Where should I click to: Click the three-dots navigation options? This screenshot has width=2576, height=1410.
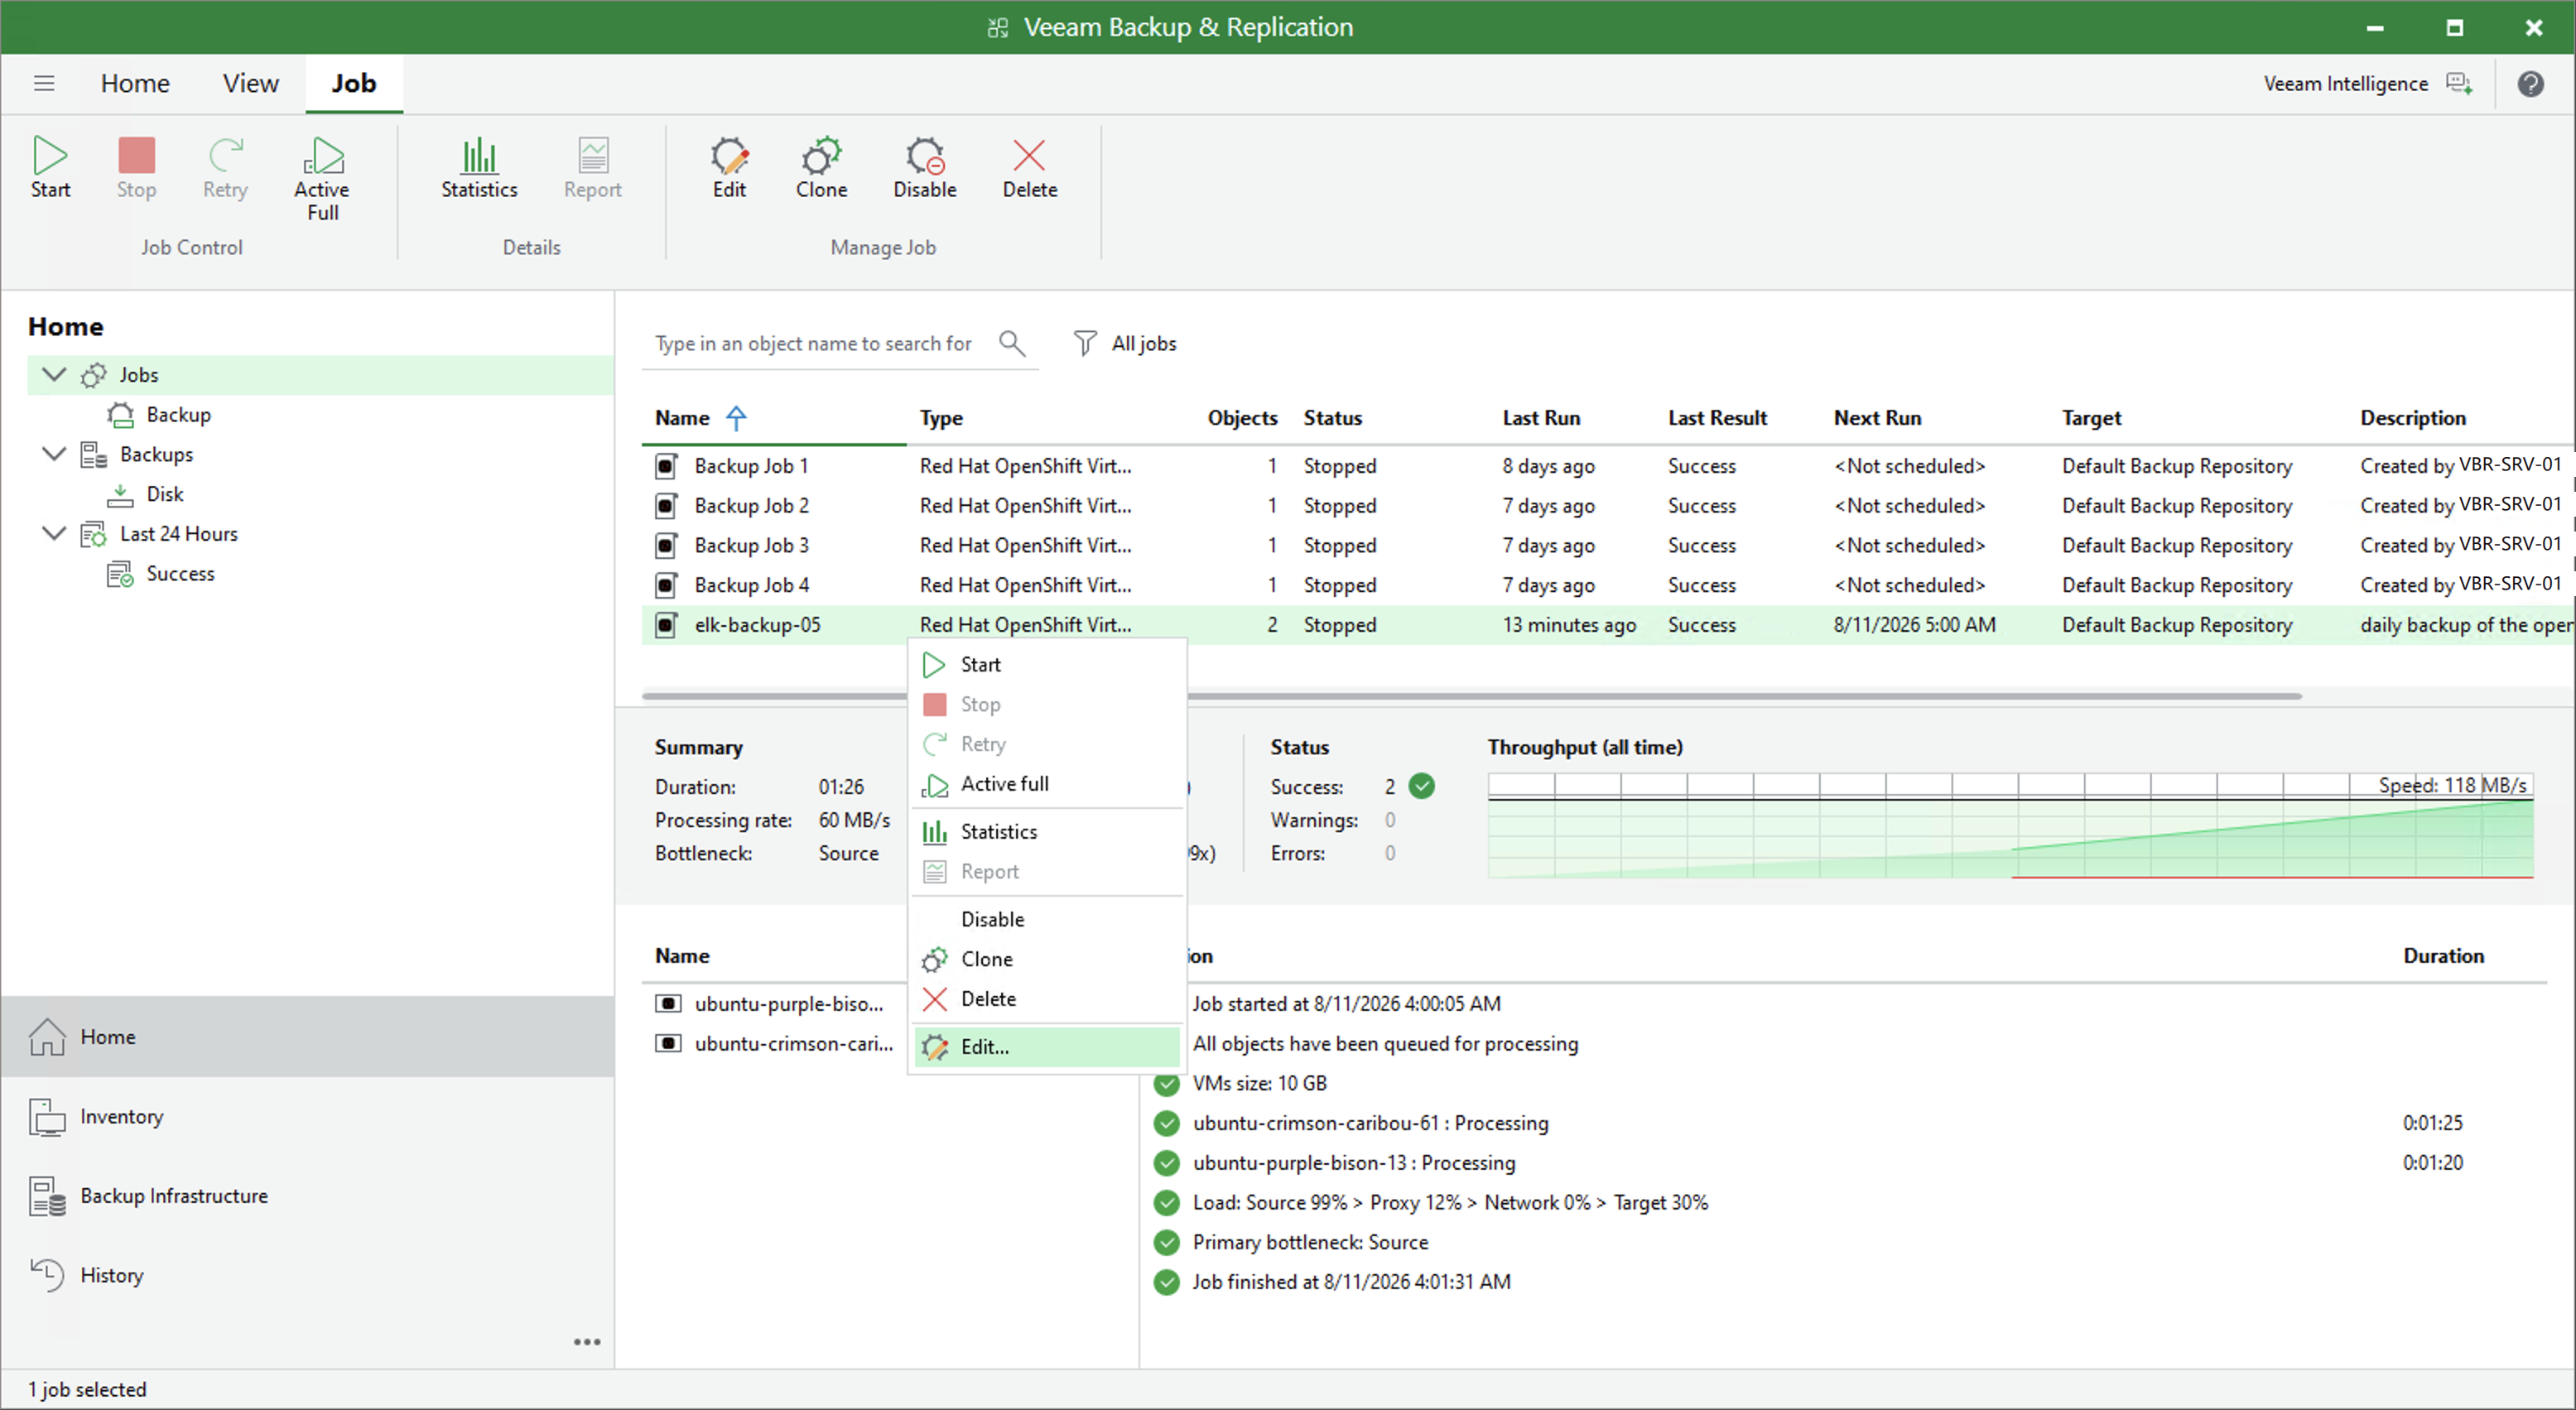(587, 1342)
